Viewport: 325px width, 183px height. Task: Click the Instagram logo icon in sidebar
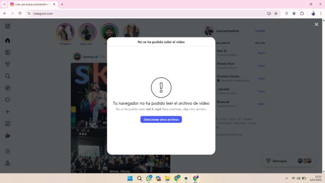pyautogui.click(x=8, y=26)
